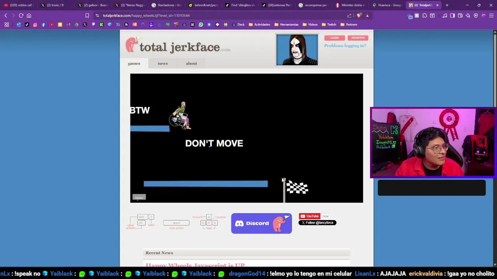Join via the Discord banner button
This screenshot has width=497, height=279.
pyautogui.click(x=261, y=224)
